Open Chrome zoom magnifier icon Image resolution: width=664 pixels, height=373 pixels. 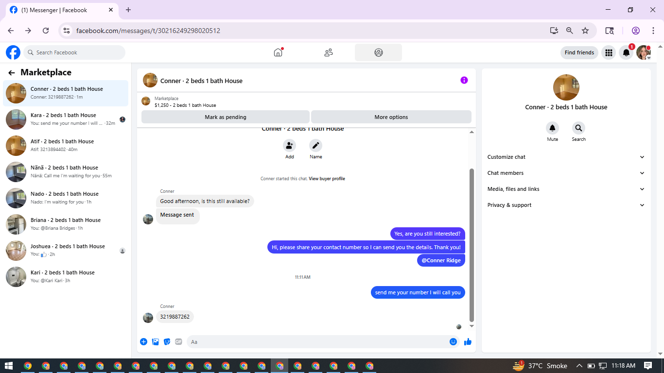(570, 31)
